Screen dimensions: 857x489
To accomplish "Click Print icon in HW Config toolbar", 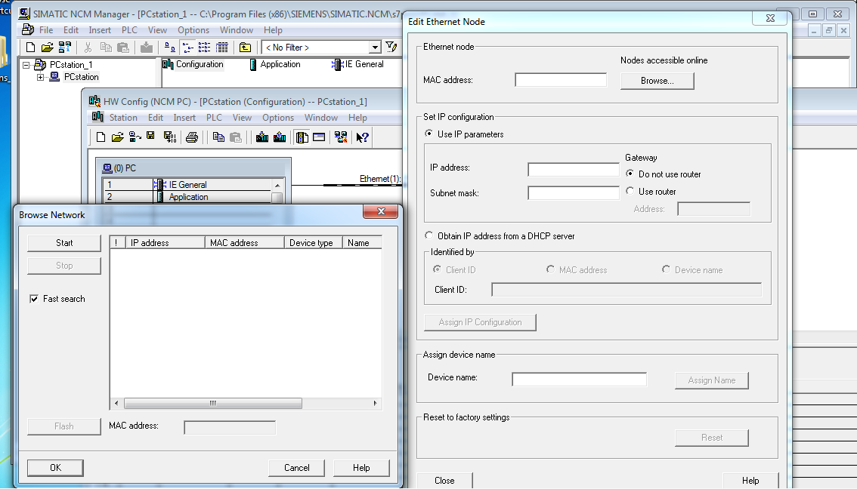I will [192, 137].
